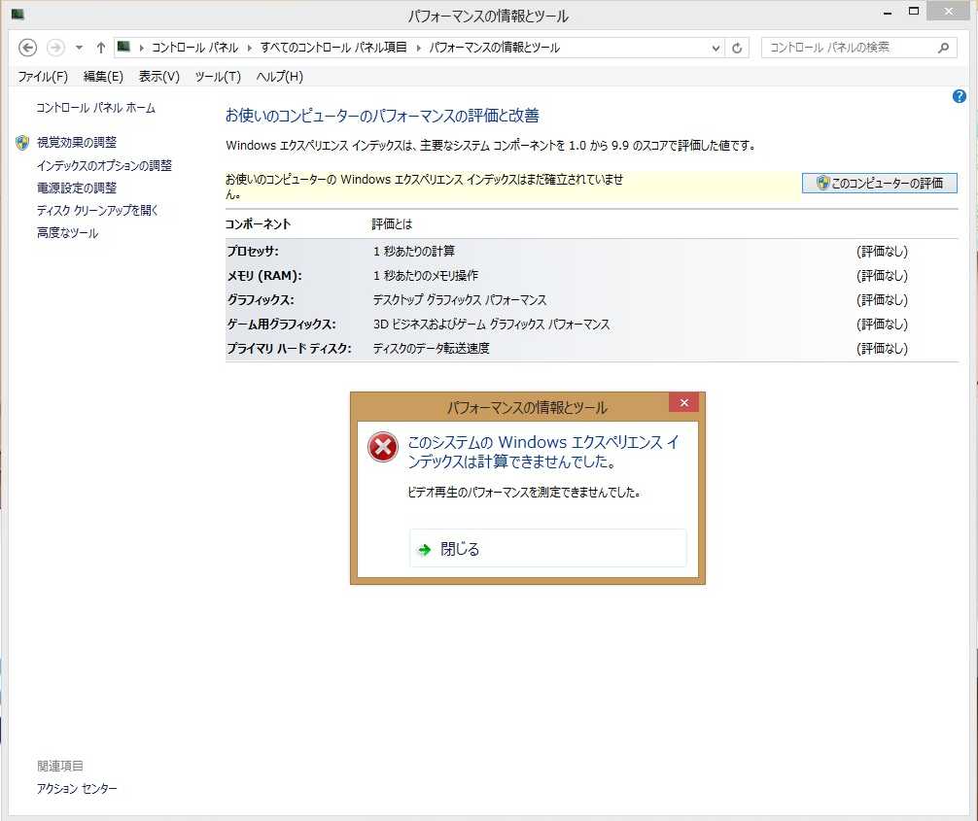Click the address bar control panel icon
The height and width of the screenshot is (821, 978).
pyautogui.click(x=124, y=47)
